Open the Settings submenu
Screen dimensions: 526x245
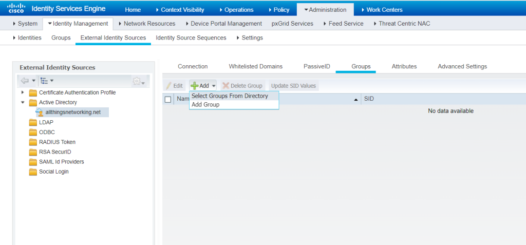click(x=250, y=37)
